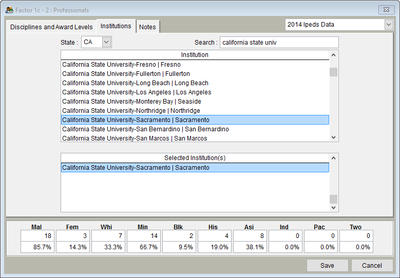This screenshot has width=400, height=278.
Task: Select California State University-Fullerton row
Action: [x=195, y=74]
